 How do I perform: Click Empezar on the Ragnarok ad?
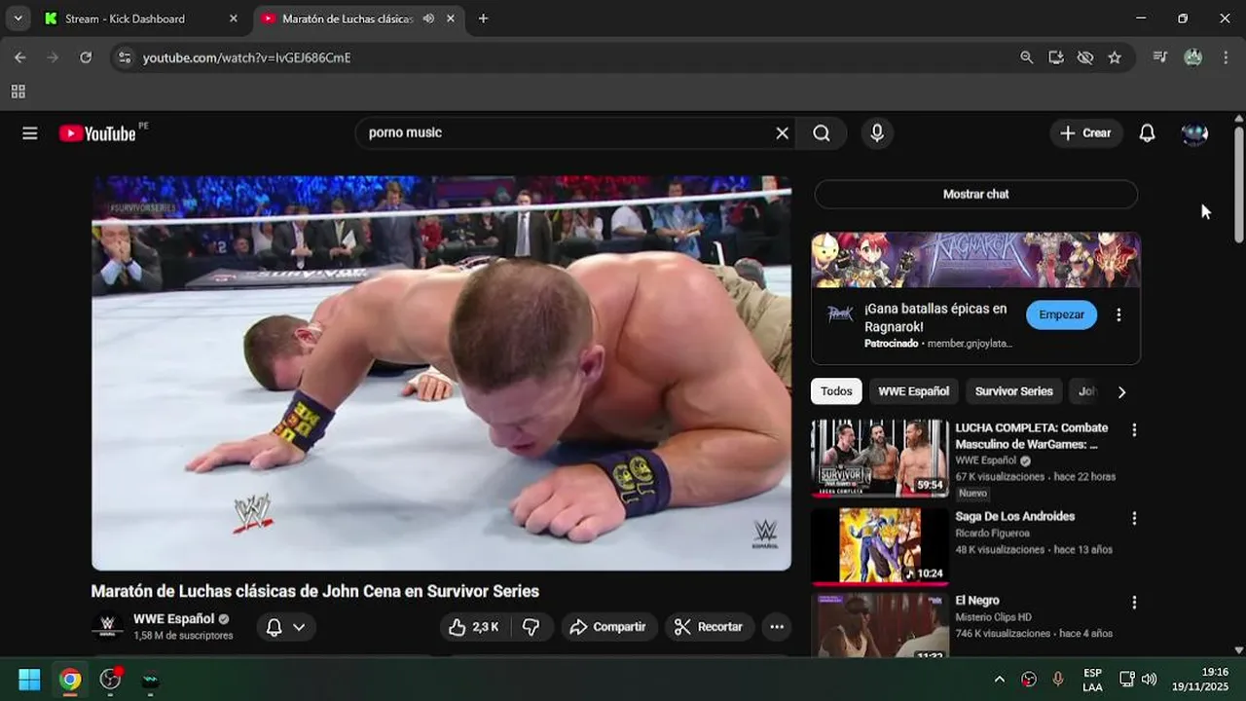[x=1061, y=314]
